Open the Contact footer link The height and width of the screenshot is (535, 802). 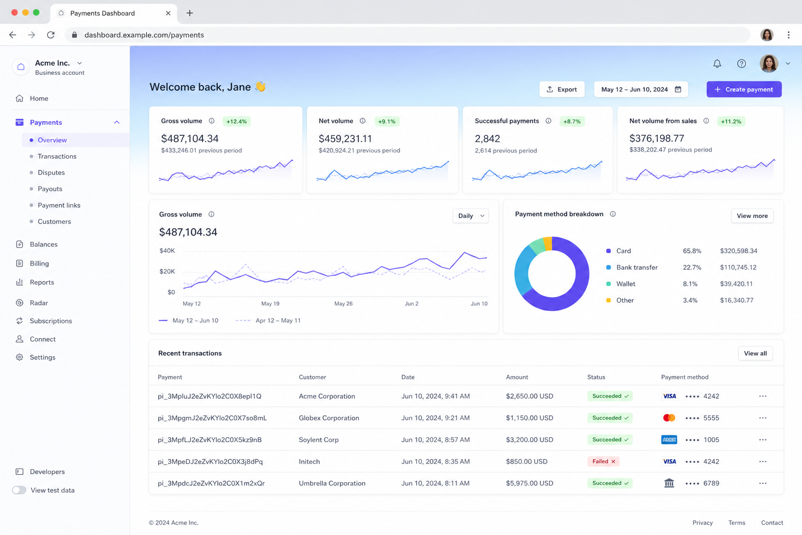point(772,522)
